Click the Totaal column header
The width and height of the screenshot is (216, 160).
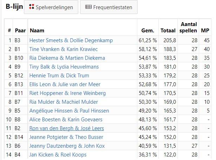168,31
